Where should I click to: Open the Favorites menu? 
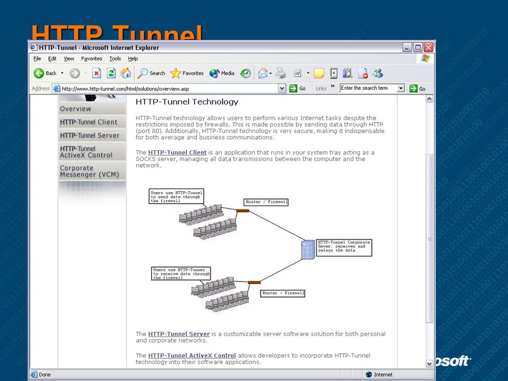(92, 59)
